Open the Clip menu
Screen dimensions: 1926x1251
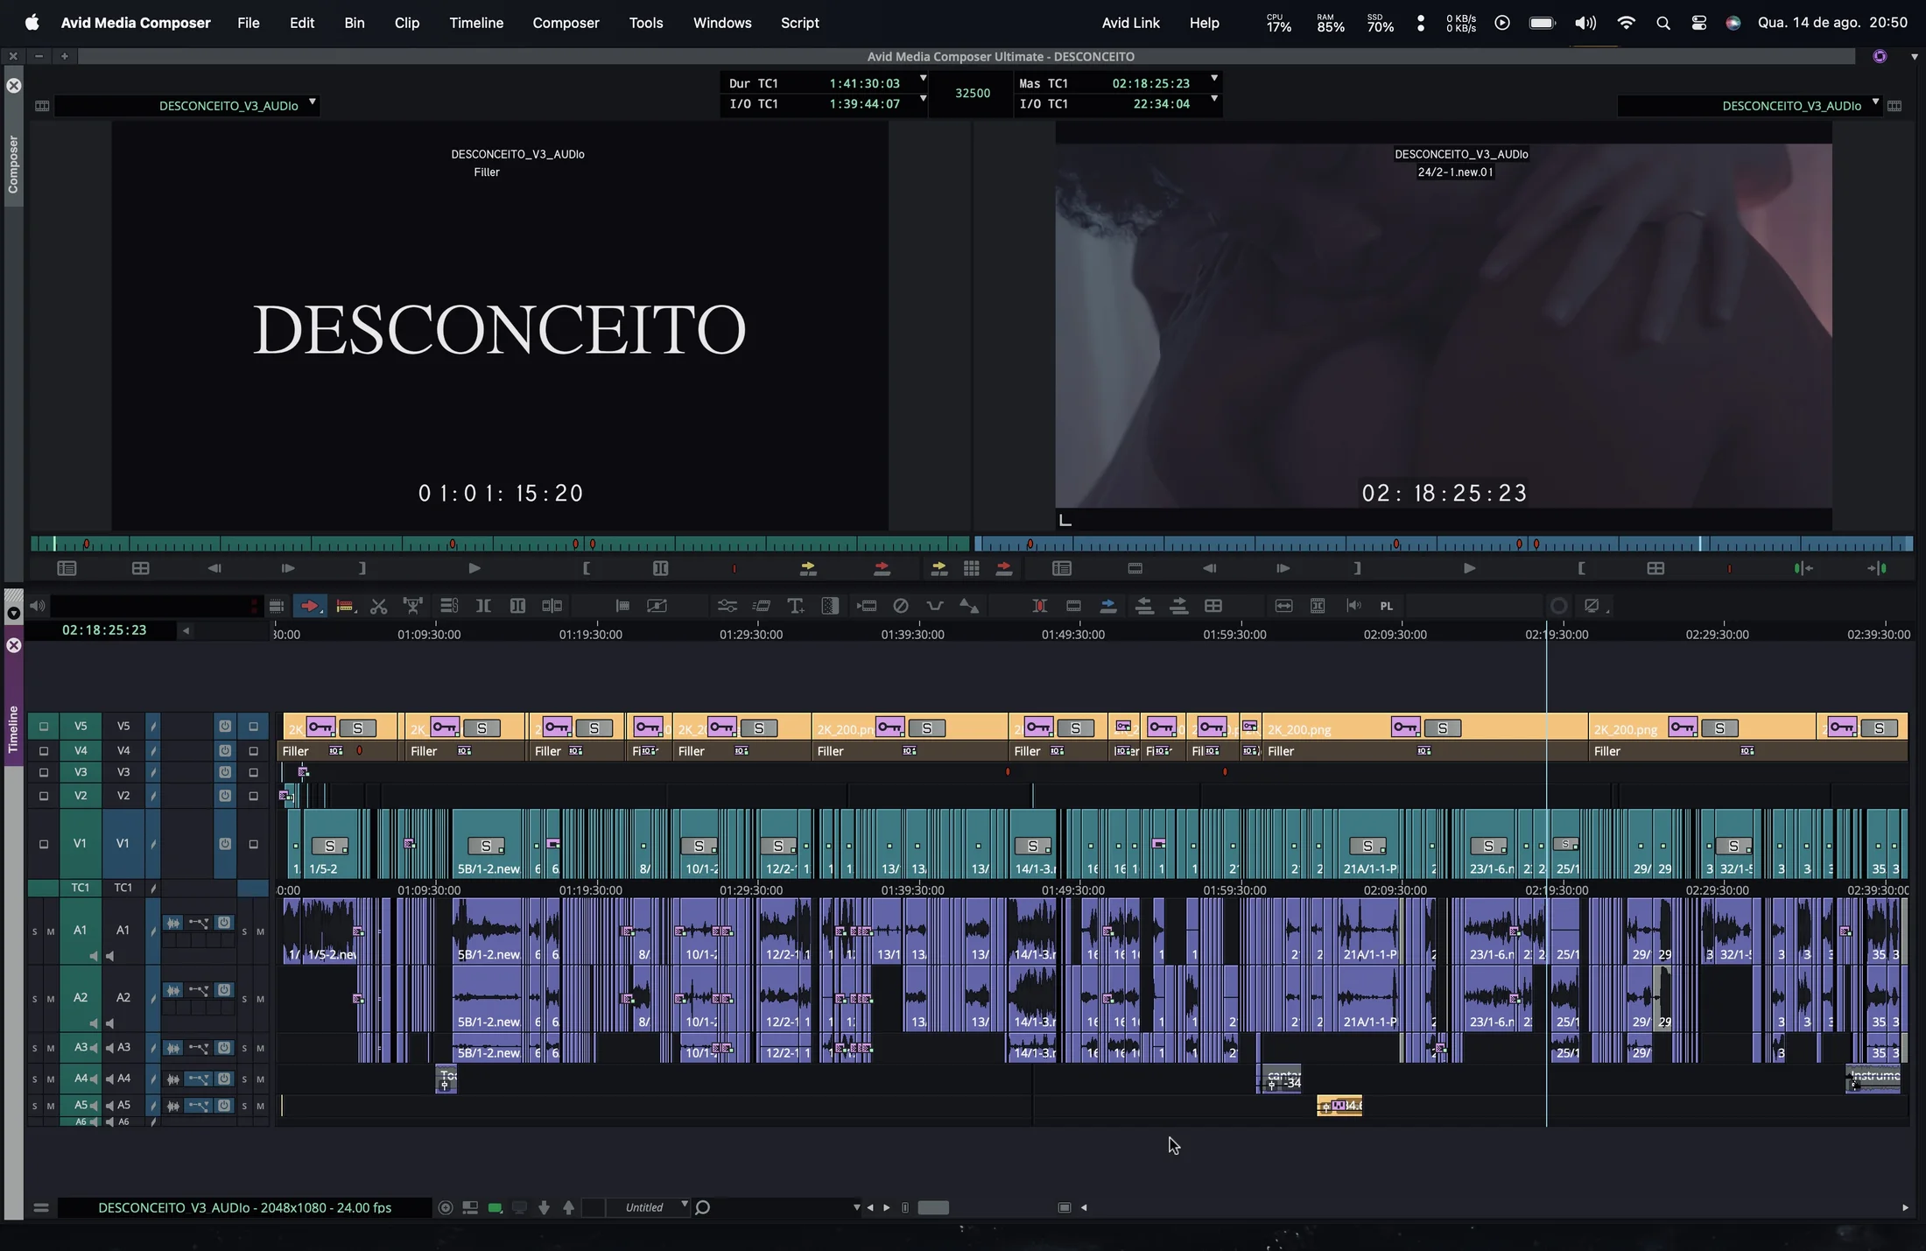tap(407, 23)
